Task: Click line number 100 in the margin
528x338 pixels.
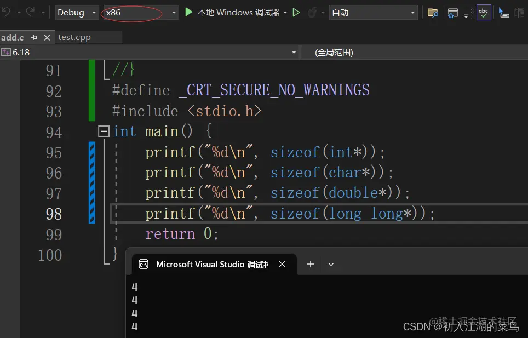Action: [x=50, y=255]
